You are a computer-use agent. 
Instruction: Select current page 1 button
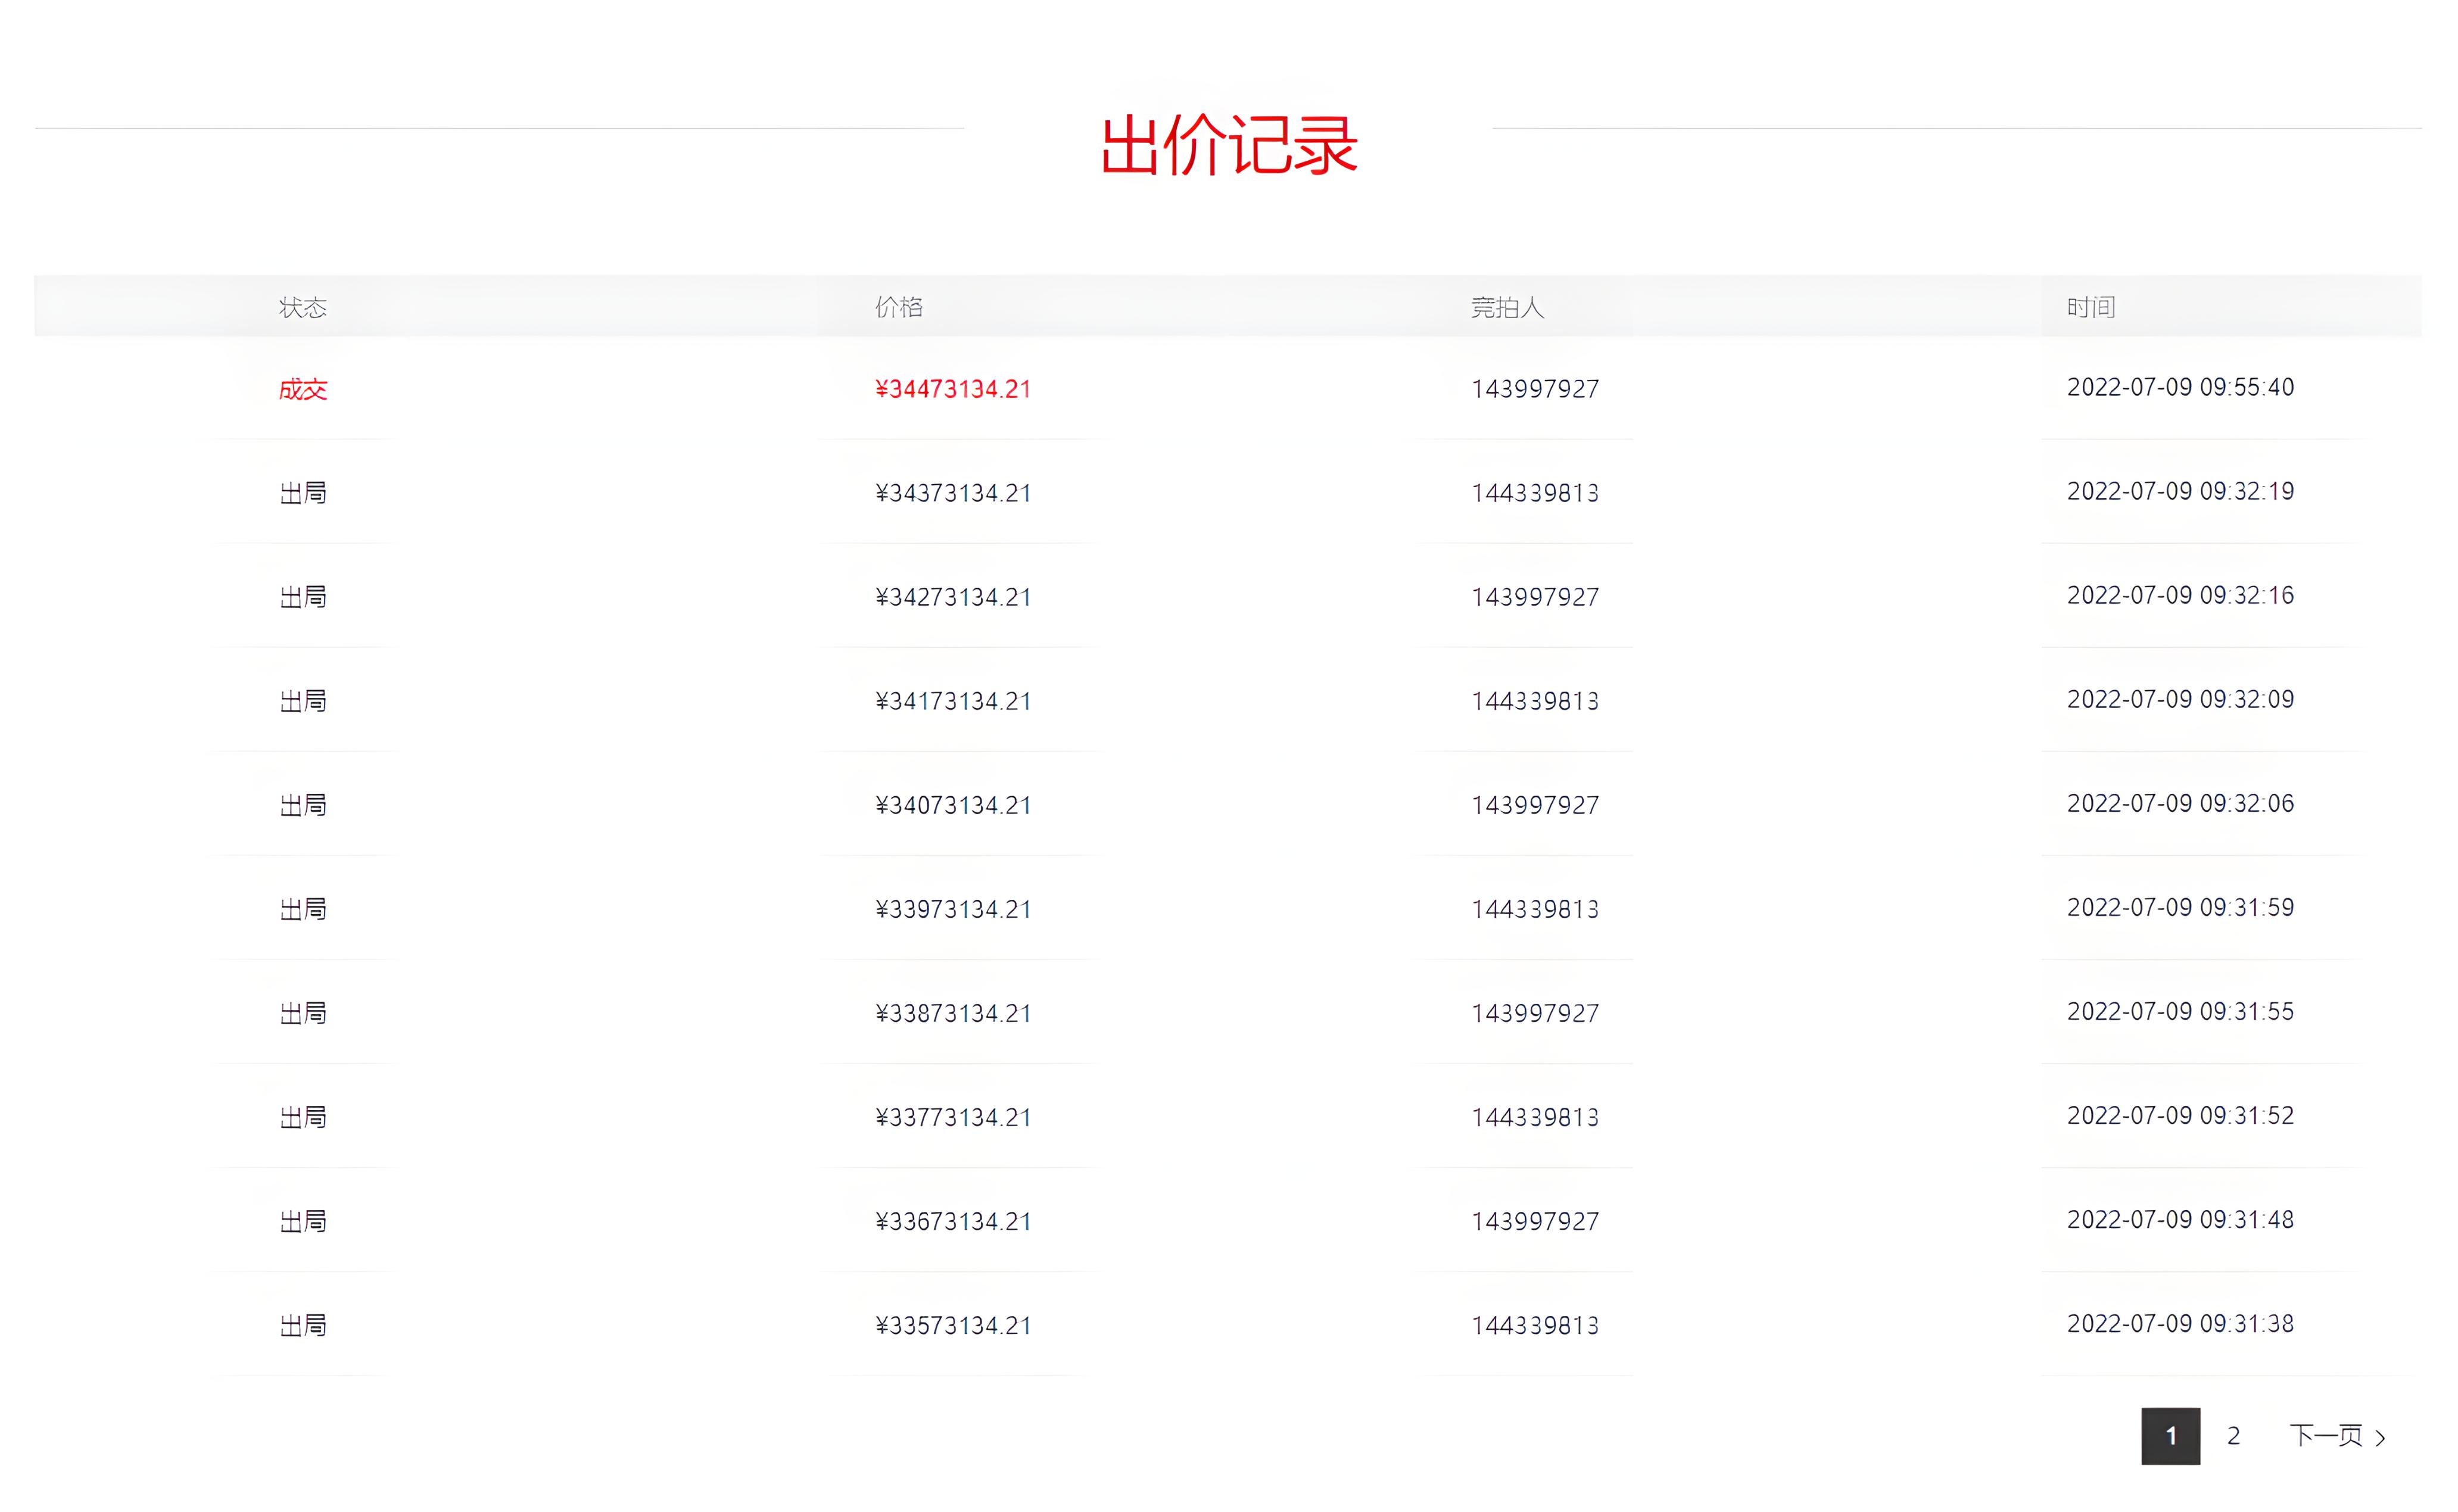click(2170, 1436)
